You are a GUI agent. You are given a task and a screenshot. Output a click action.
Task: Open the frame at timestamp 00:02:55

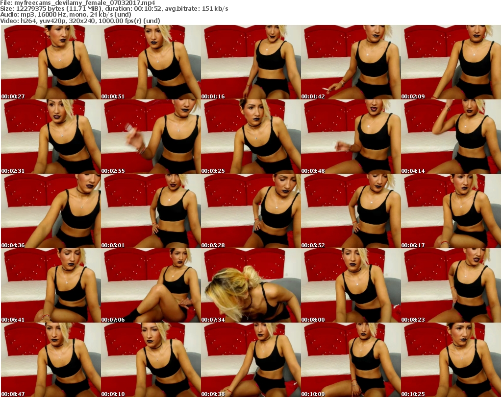(x=151, y=137)
